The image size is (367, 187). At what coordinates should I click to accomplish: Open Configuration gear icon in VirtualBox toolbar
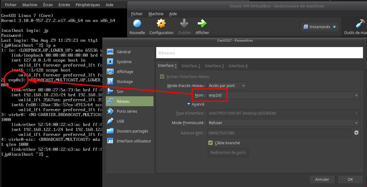pyautogui.click(x=161, y=24)
